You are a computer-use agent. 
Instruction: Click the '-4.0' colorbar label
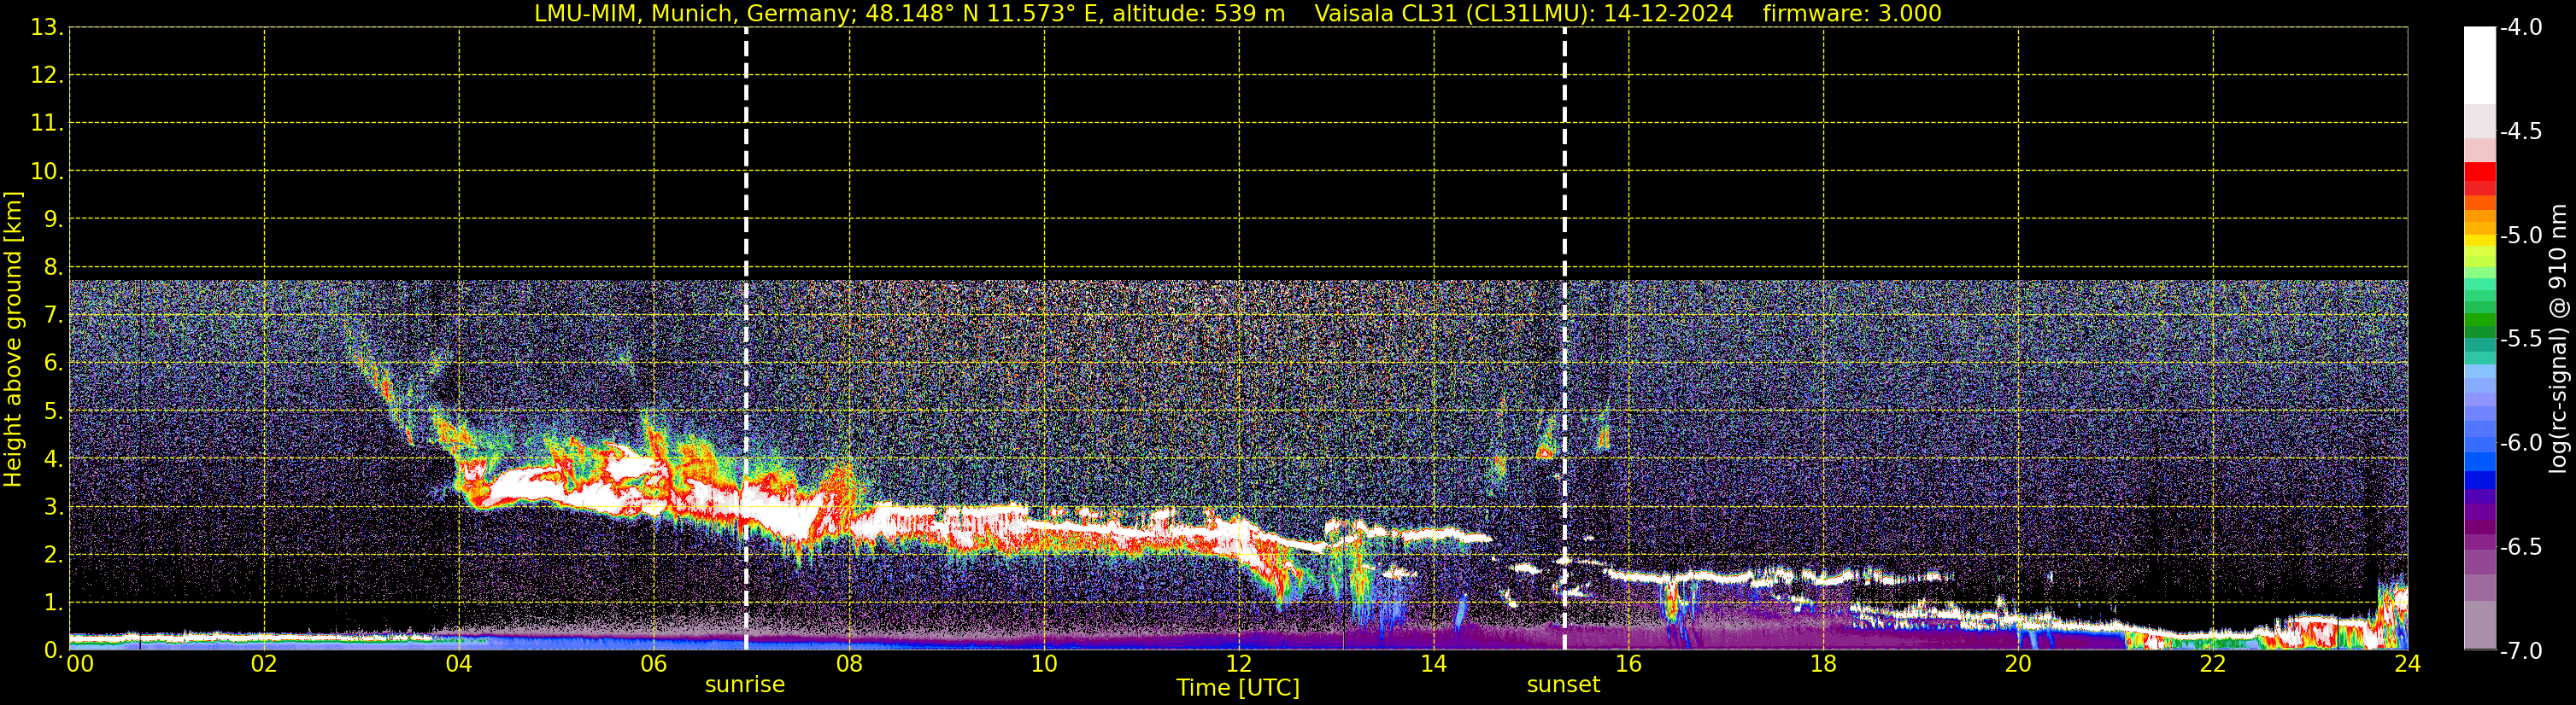tap(2521, 28)
